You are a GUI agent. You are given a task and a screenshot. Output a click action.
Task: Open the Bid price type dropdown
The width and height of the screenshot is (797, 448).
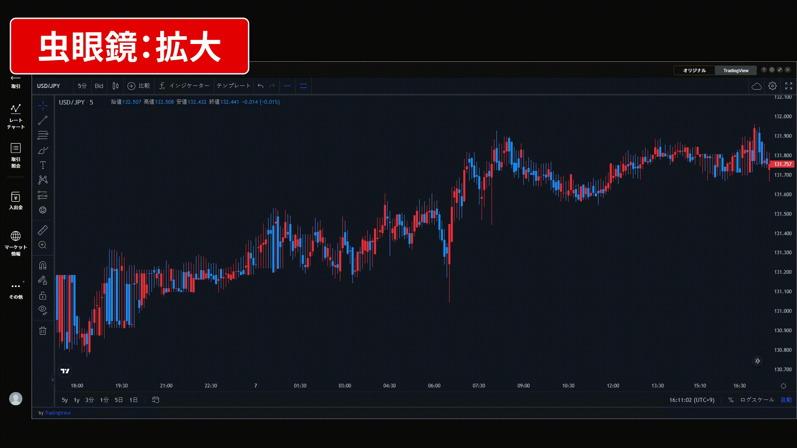(x=99, y=86)
